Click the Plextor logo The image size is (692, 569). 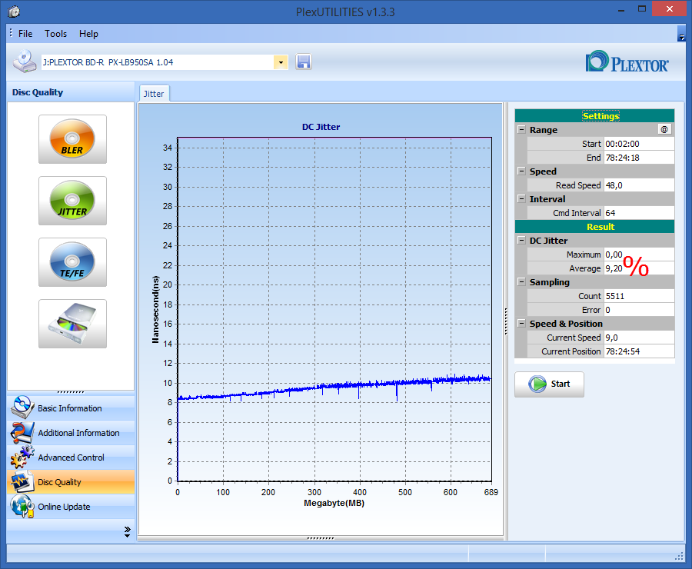pos(627,62)
